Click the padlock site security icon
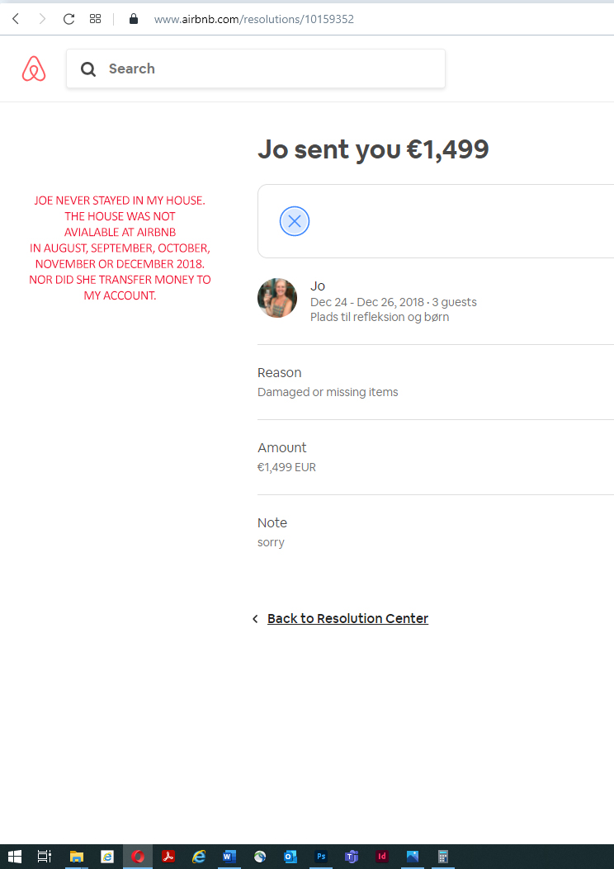The width and height of the screenshot is (614, 869). [x=134, y=18]
